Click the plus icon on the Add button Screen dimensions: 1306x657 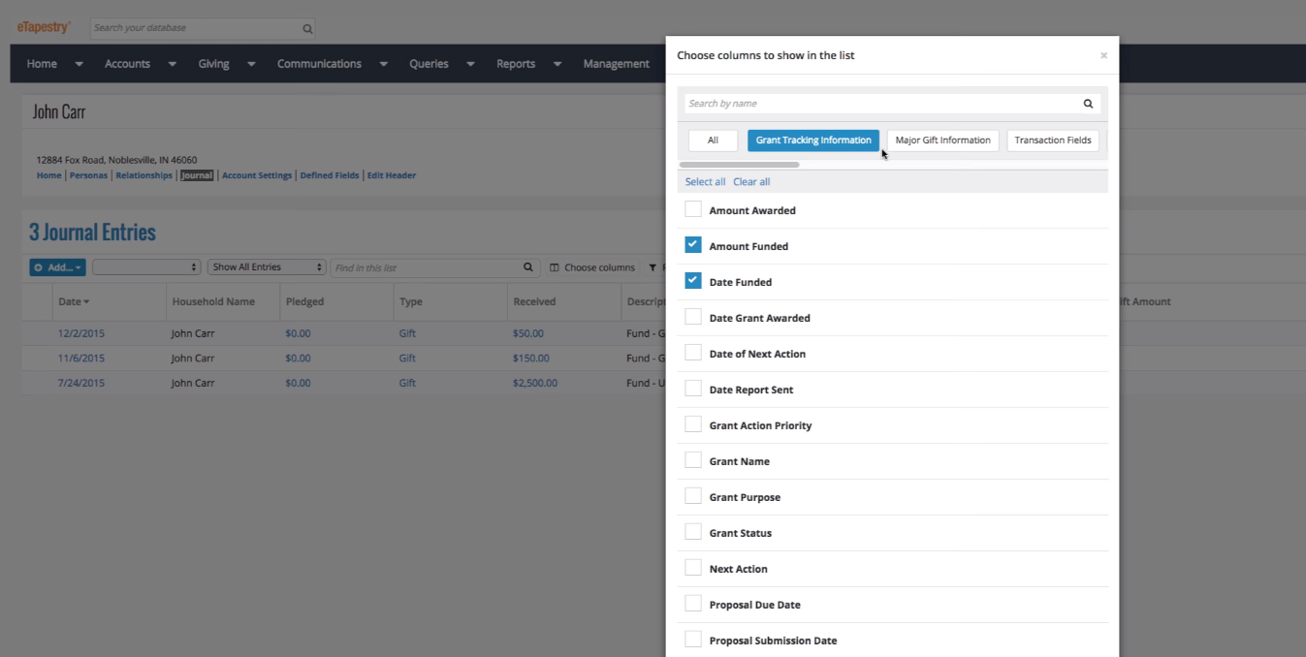tap(39, 267)
